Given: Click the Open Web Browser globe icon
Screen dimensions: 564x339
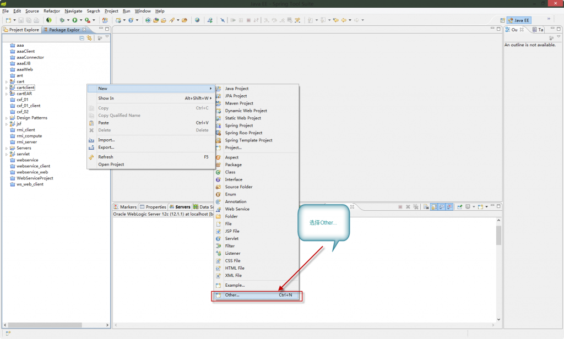Looking at the screenshot, I should pos(197,20).
